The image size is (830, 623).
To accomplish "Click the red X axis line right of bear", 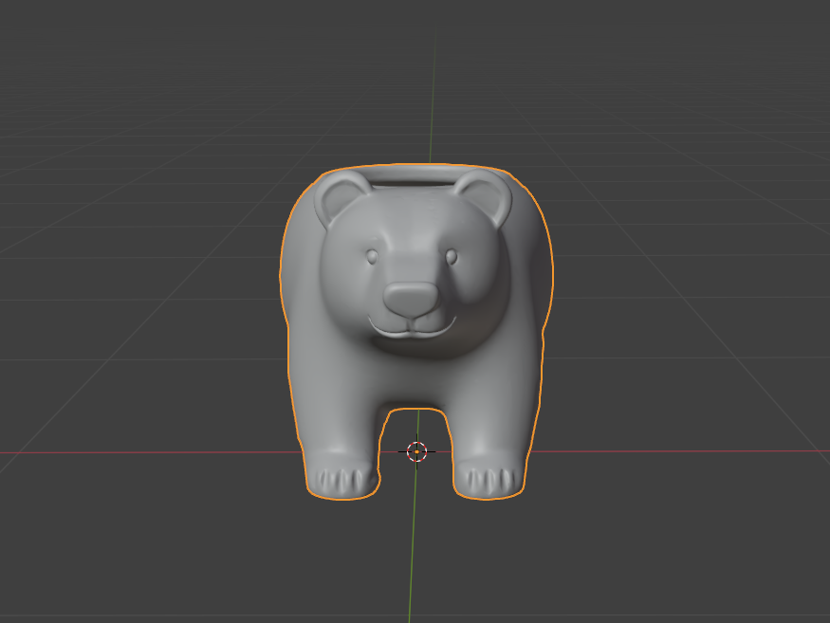I will tap(678, 451).
